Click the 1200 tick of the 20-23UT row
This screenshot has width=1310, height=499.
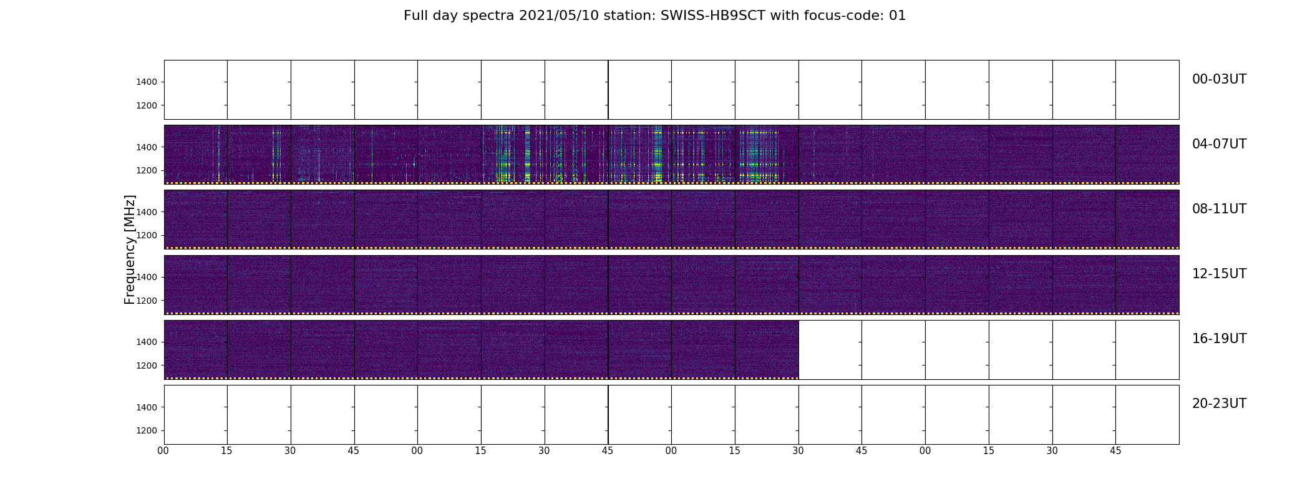click(147, 430)
